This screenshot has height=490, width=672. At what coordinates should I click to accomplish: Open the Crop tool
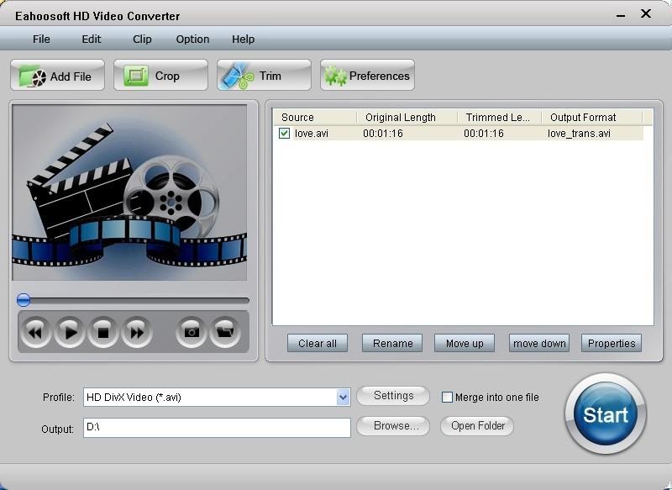pyautogui.click(x=160, y=75)
